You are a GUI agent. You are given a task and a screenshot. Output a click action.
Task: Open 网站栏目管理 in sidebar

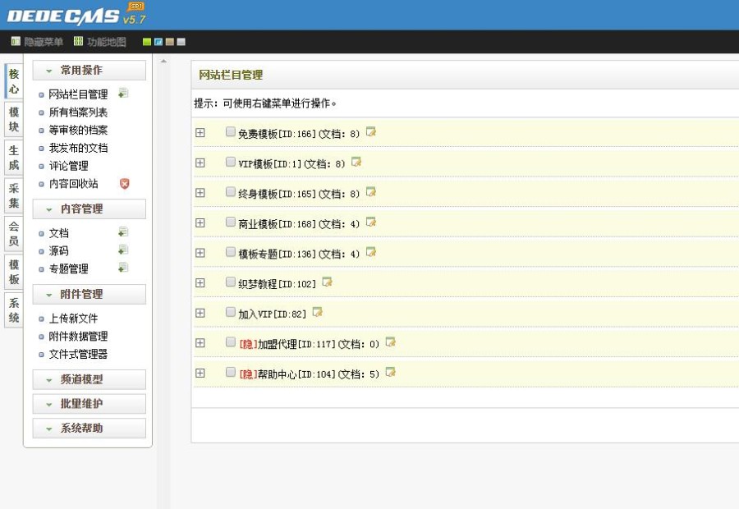coord(78,94)
